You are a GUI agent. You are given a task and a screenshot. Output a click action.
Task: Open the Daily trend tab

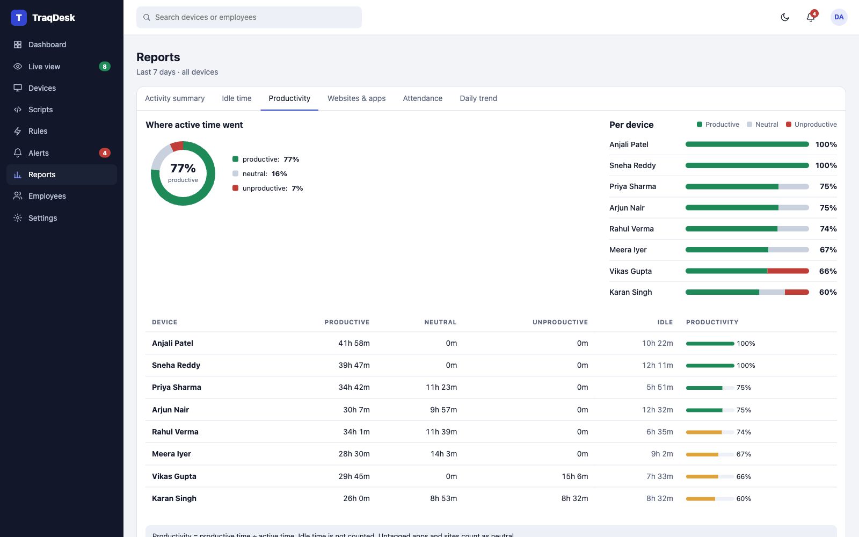tap(478, 98)
